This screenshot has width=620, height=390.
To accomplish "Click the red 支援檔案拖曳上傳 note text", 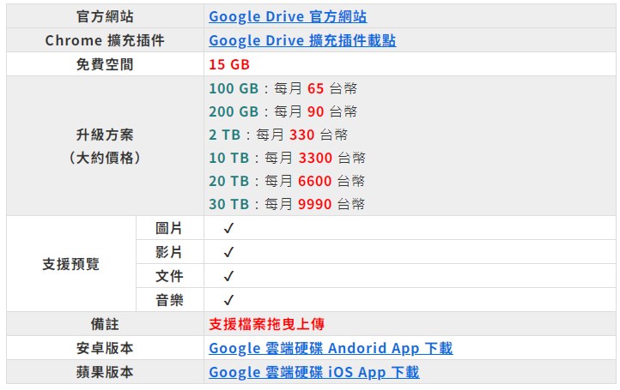I will (x=266, y=325).
